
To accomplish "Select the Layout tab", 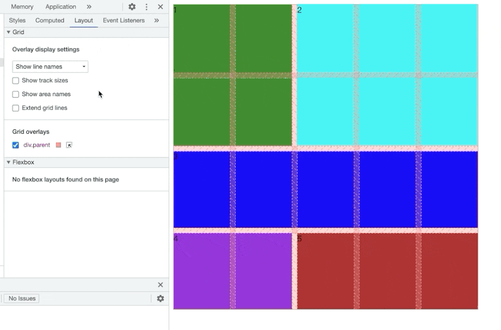I will 84,20.
